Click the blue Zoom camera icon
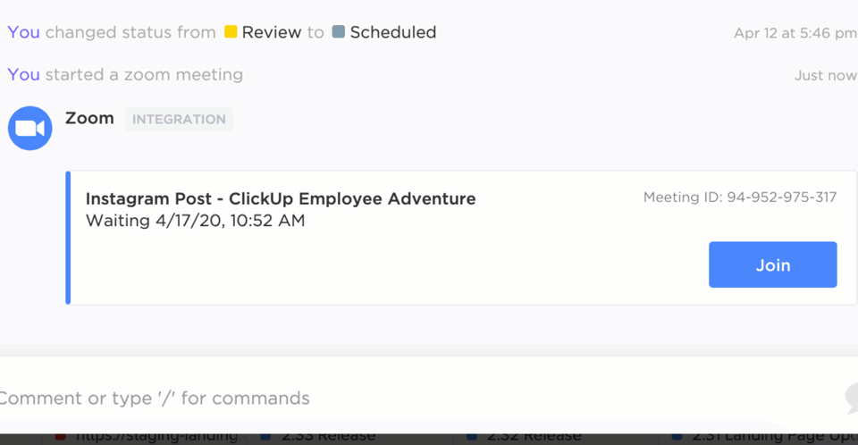The height and width of the screenshot is (445, 858). click(x=30, y=128)
